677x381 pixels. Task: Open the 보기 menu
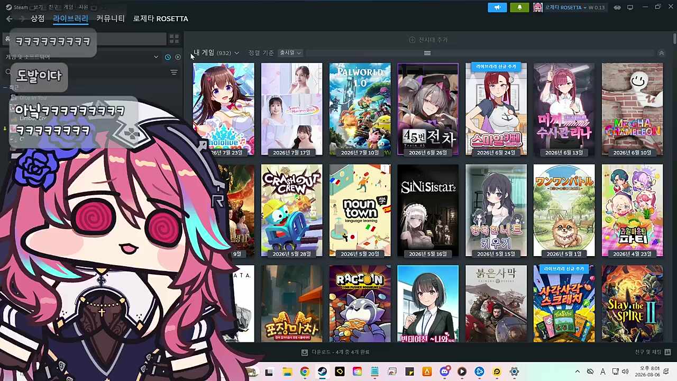[x=38, y=7]
